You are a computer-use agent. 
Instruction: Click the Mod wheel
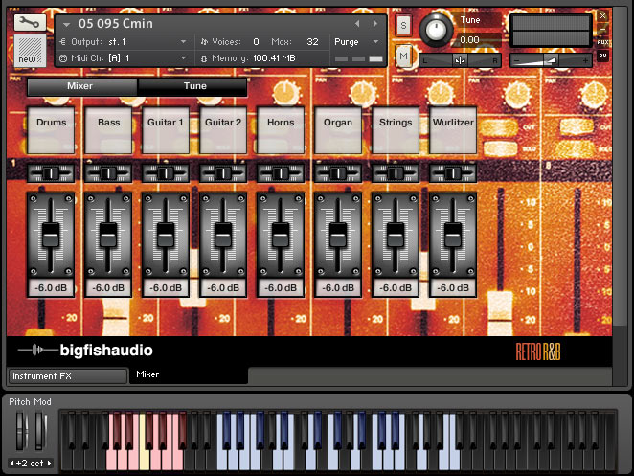(x=39, y=430)
